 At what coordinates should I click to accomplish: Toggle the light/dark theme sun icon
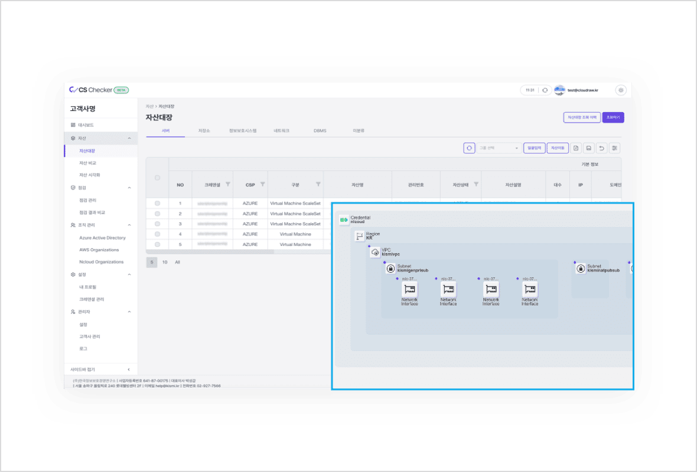tap(620, 90)
